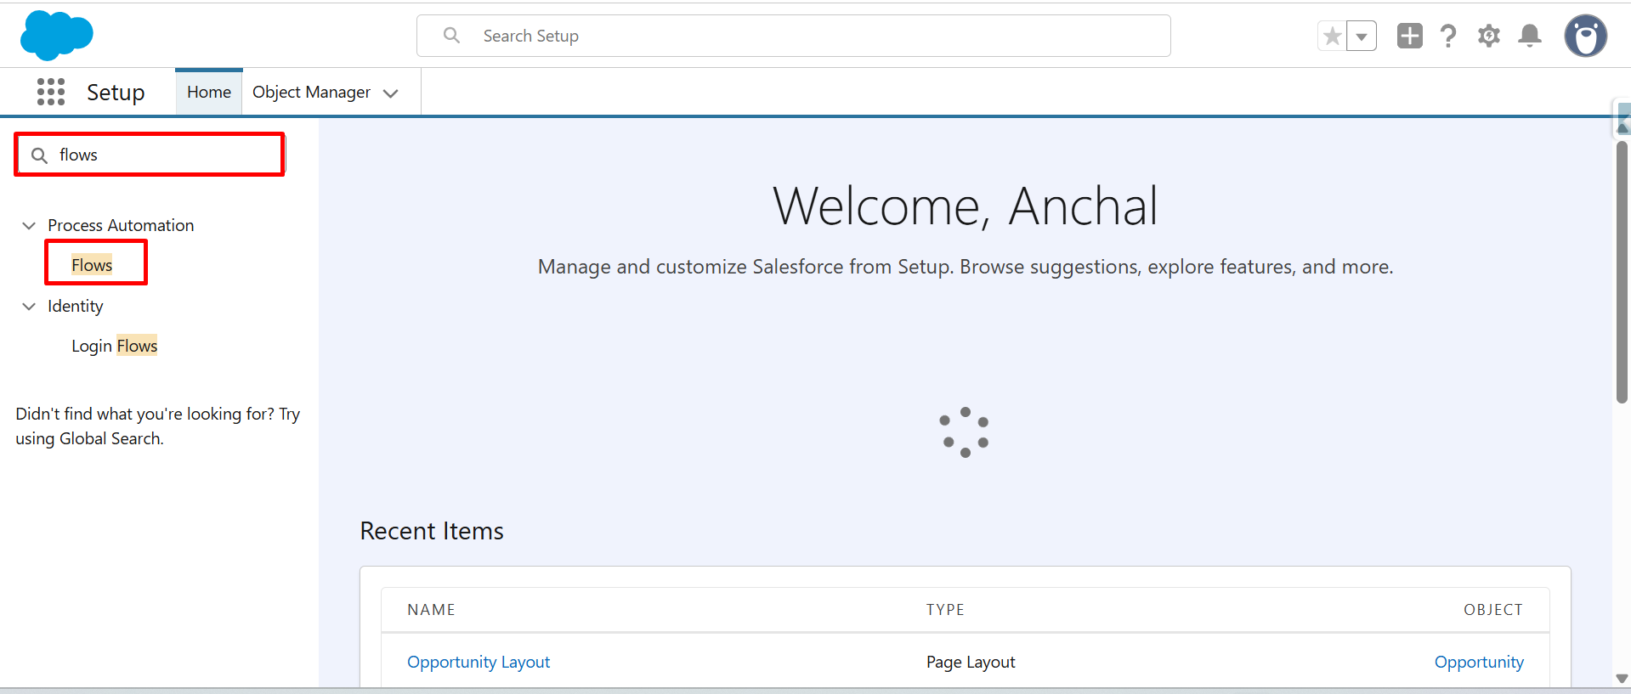Focus the Search Setup field
Screen dimensions: 1631x694
794,36
